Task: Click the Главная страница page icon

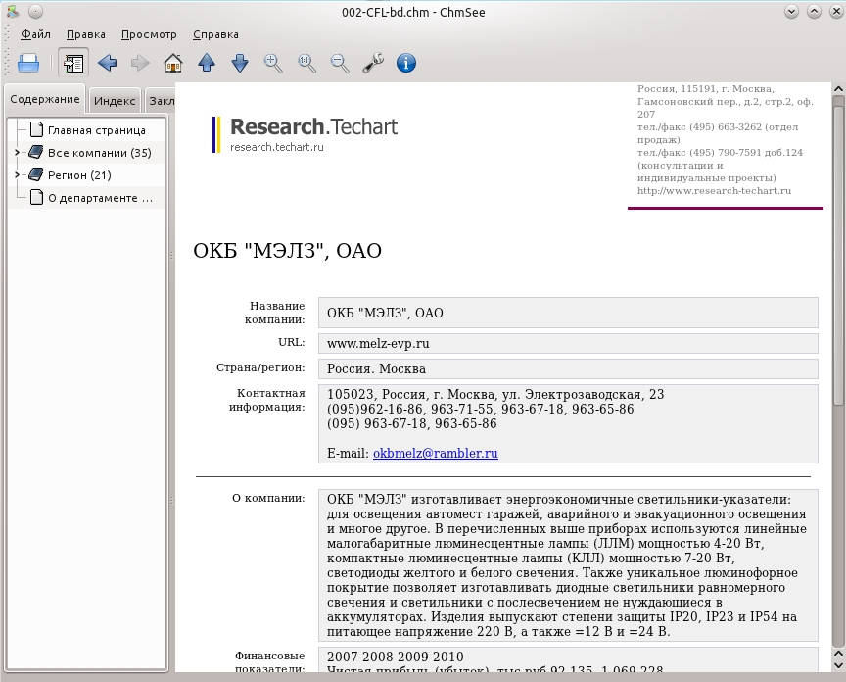Action: (36, 129)
